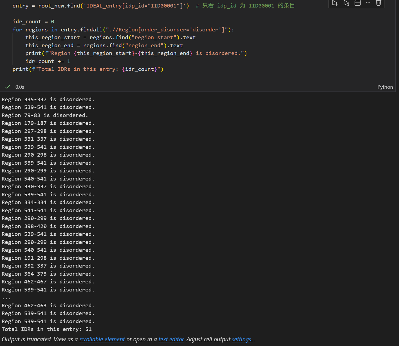Click the line 'idr_count = 0'
The image size is (399, 346).
[33, 21]
